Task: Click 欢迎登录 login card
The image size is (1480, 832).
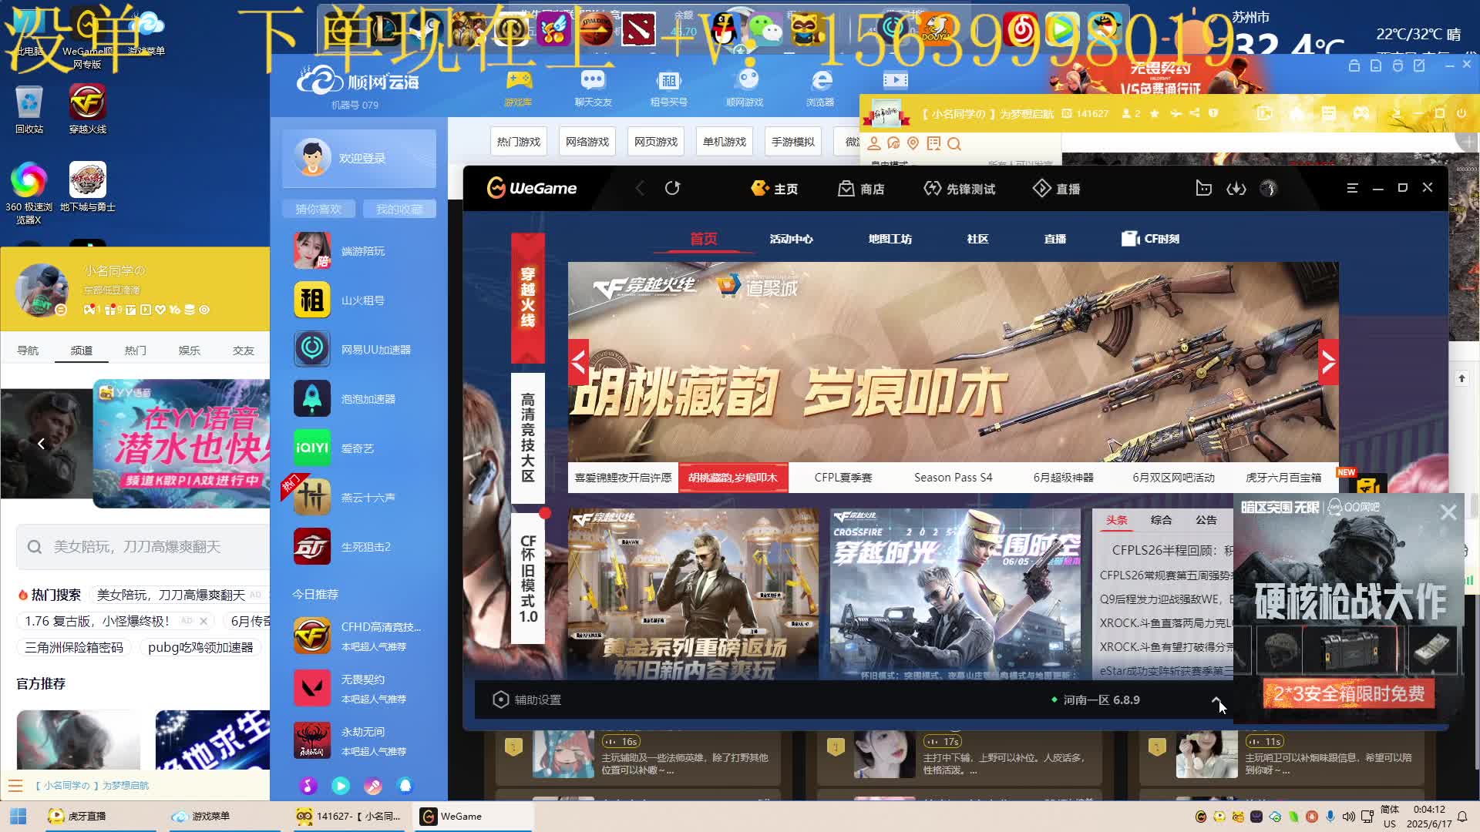Action: coord(359,158)
